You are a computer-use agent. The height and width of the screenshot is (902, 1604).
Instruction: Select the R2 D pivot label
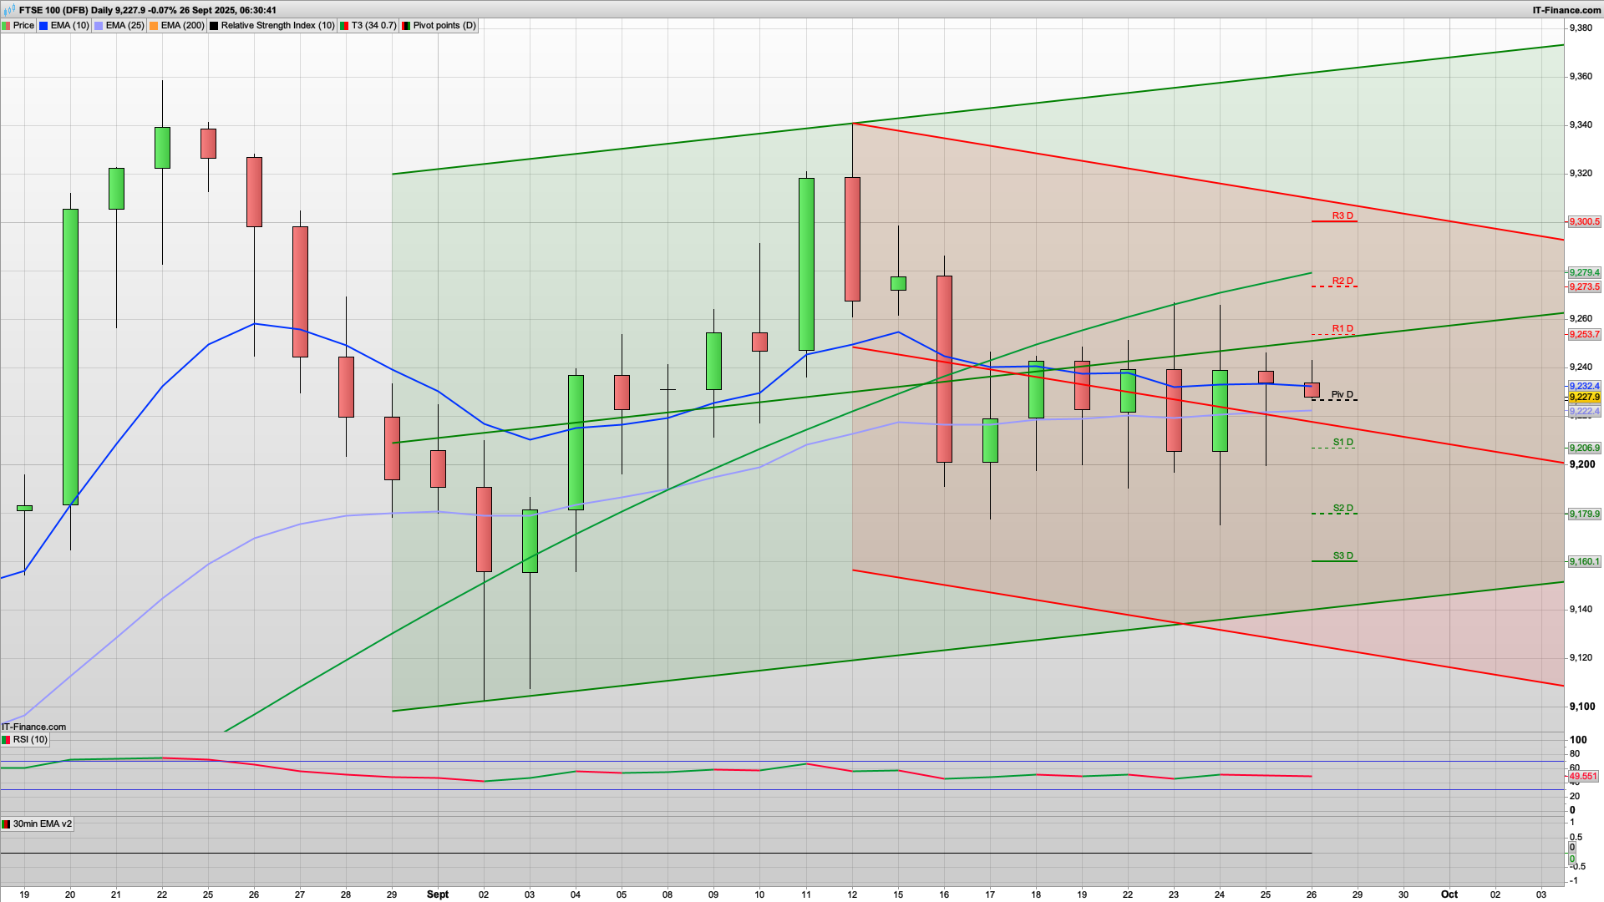[1343, 281]
